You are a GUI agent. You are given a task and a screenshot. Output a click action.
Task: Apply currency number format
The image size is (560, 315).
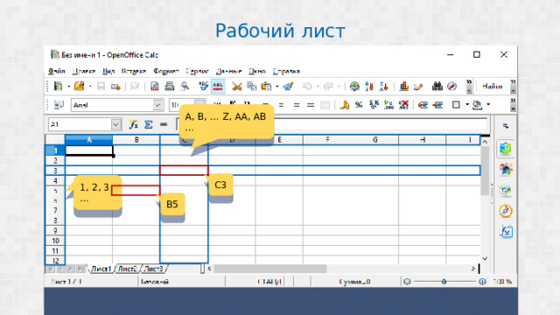pyautogui.click(x=344, y=105)
